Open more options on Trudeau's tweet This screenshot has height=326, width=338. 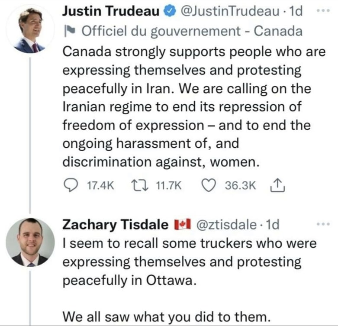click(323, 10)
